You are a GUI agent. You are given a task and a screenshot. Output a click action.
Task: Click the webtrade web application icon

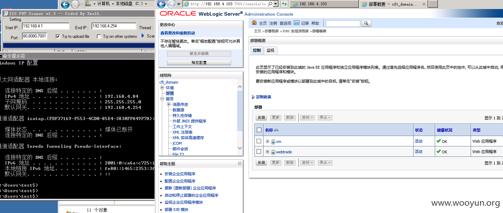[x=273, y=152]
